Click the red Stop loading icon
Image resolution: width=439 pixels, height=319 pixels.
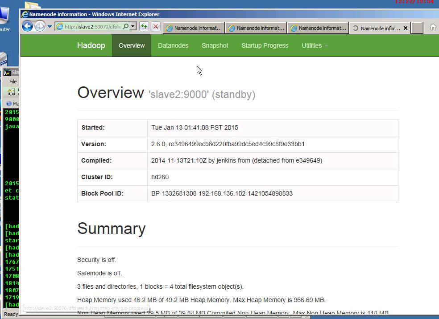pyautogui.click(x=156, y=26)
